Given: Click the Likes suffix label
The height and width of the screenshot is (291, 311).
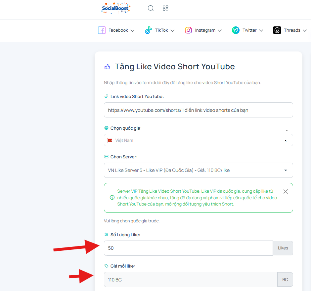Looking at the screenshot, I should pos(283,248).
